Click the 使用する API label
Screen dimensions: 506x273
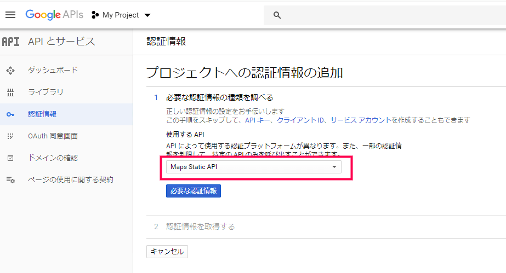(185, 134)
